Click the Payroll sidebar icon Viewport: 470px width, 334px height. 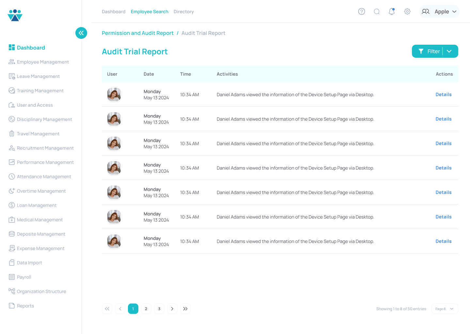coord(12,277)
